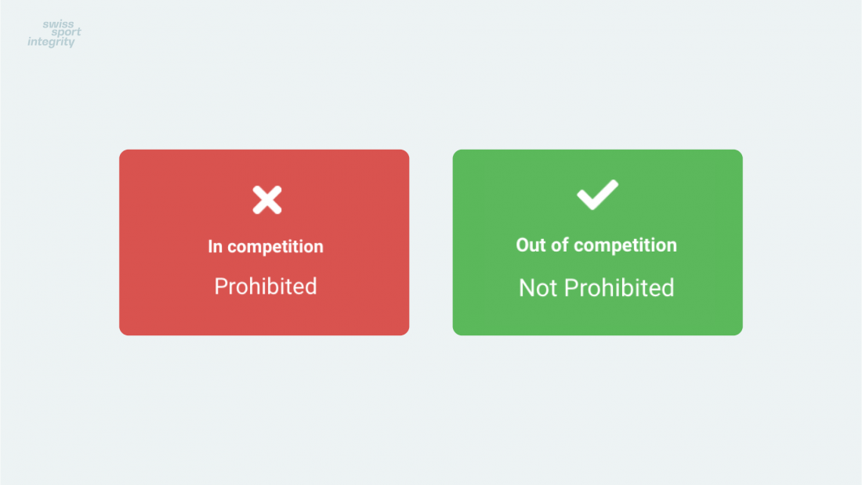Click 'competition' in the green card heading
The width and height of the screenshot is (862, 485).
coord(625,245)
